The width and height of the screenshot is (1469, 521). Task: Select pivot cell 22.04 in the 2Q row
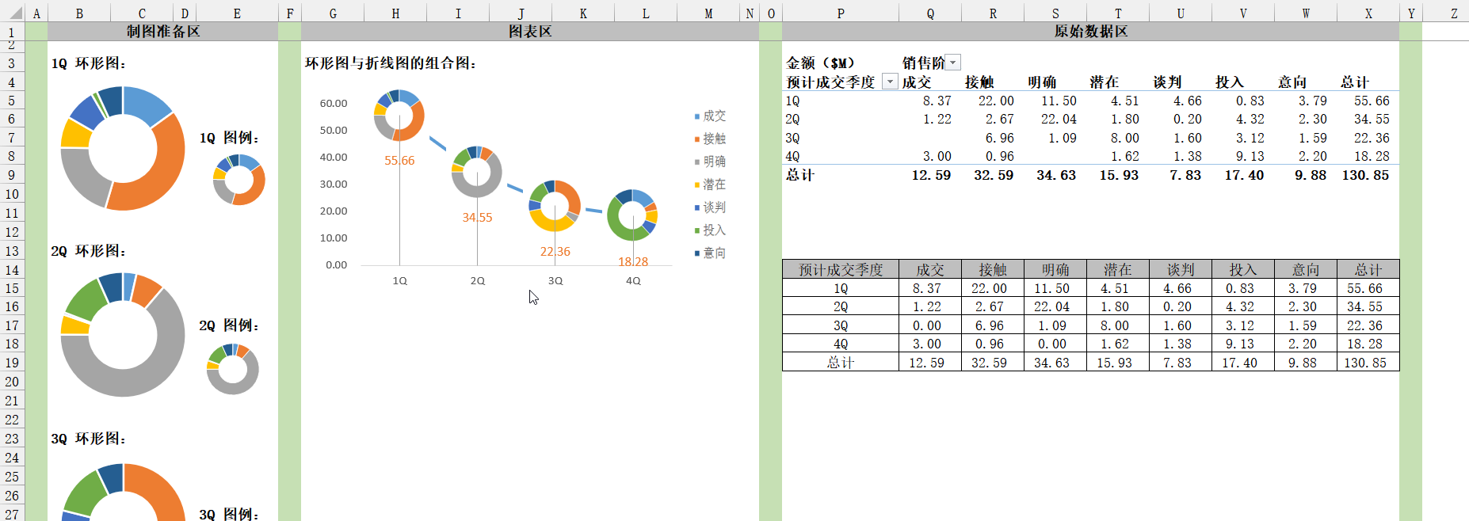(1055, 119)
